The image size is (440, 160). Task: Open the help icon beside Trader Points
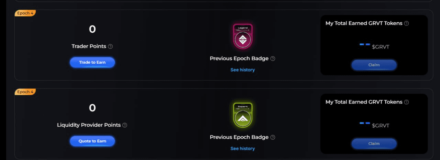coord(110,46)
